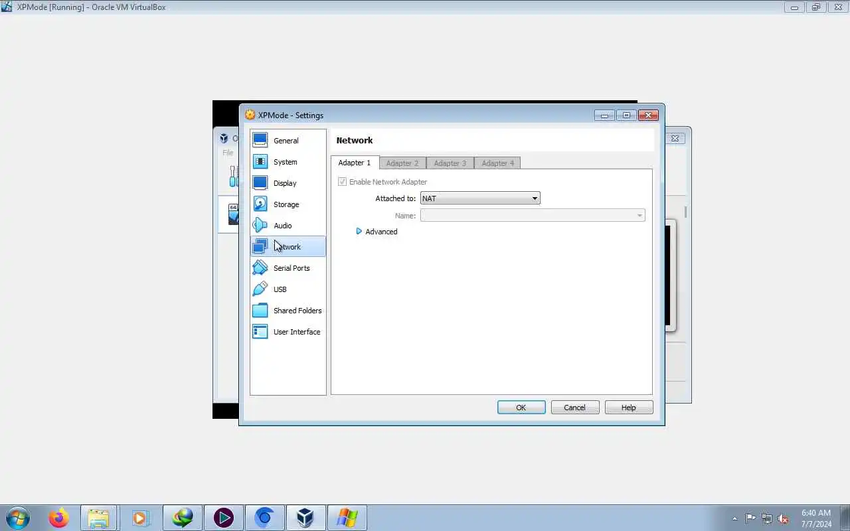Open Action Center flag tray icon
850x531 pixels.
[750, 518]
